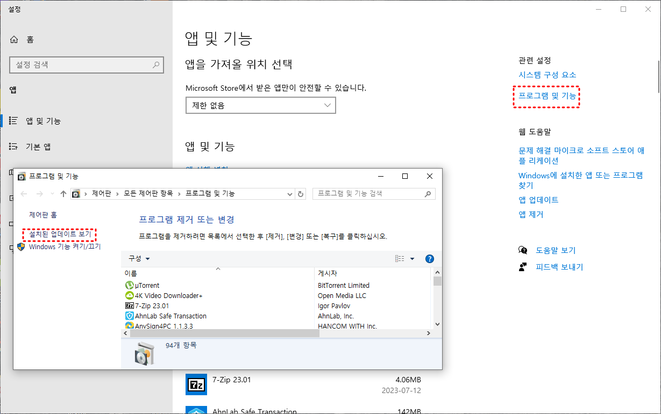The image size is (661, 414).
Task: Open Windows 기능 켜기/끄기 link
Action: 65,247
